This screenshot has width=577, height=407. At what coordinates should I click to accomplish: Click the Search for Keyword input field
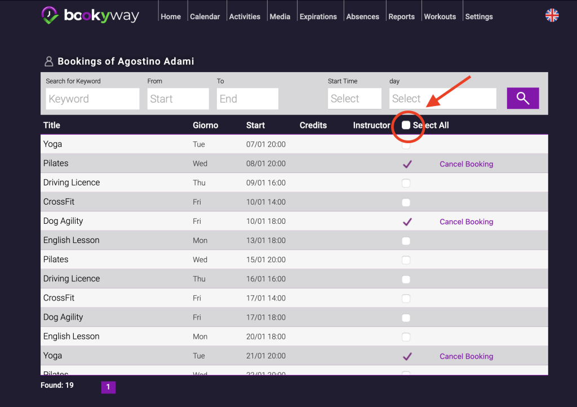click(92, 99)
